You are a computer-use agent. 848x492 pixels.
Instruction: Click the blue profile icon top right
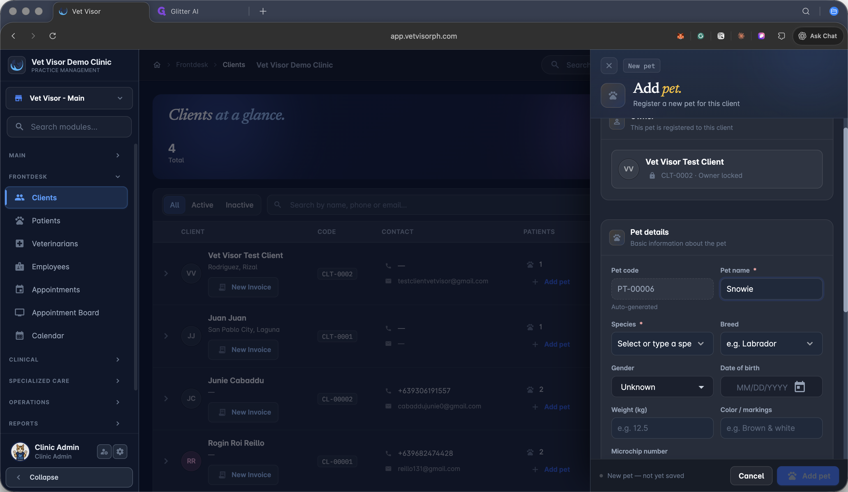click(833, 12)
